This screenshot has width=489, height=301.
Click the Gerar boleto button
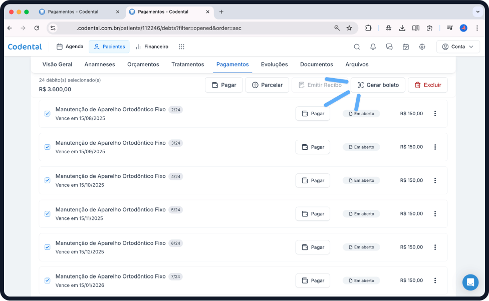pos(378,85)
